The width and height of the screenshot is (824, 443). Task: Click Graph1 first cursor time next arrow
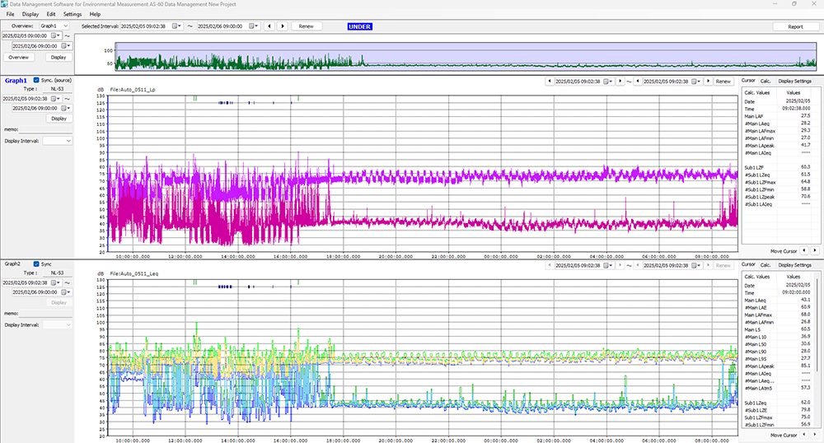pos(620,82)
